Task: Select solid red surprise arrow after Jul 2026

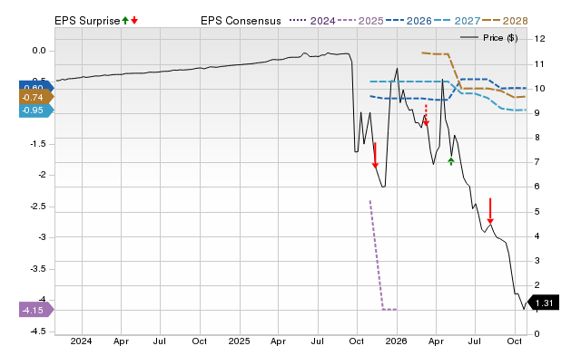Action: tap(490, 211)
